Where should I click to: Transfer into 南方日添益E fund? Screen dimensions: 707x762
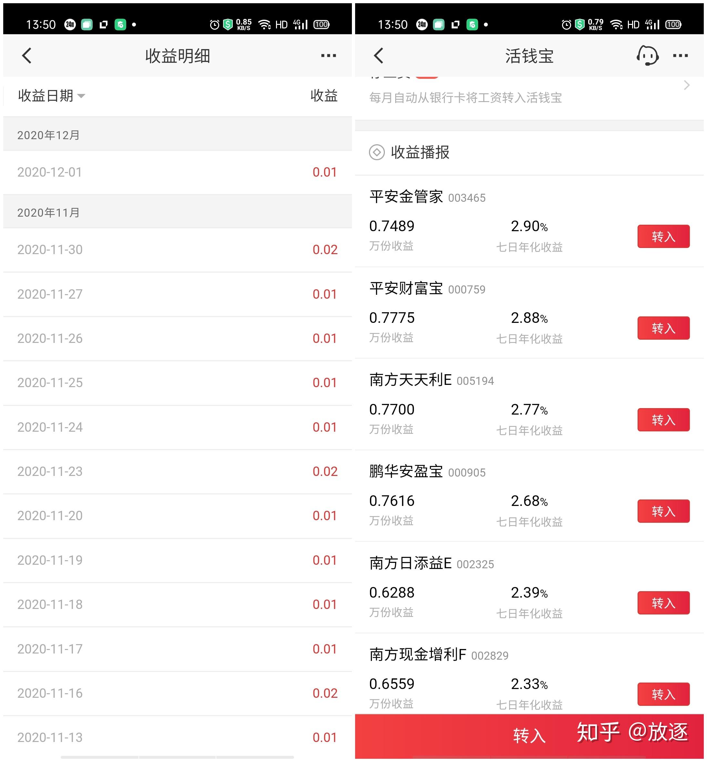[x=663, y=603]
